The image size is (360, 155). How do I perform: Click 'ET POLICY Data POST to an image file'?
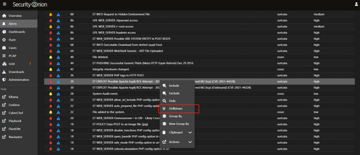(x=120, y=124)
